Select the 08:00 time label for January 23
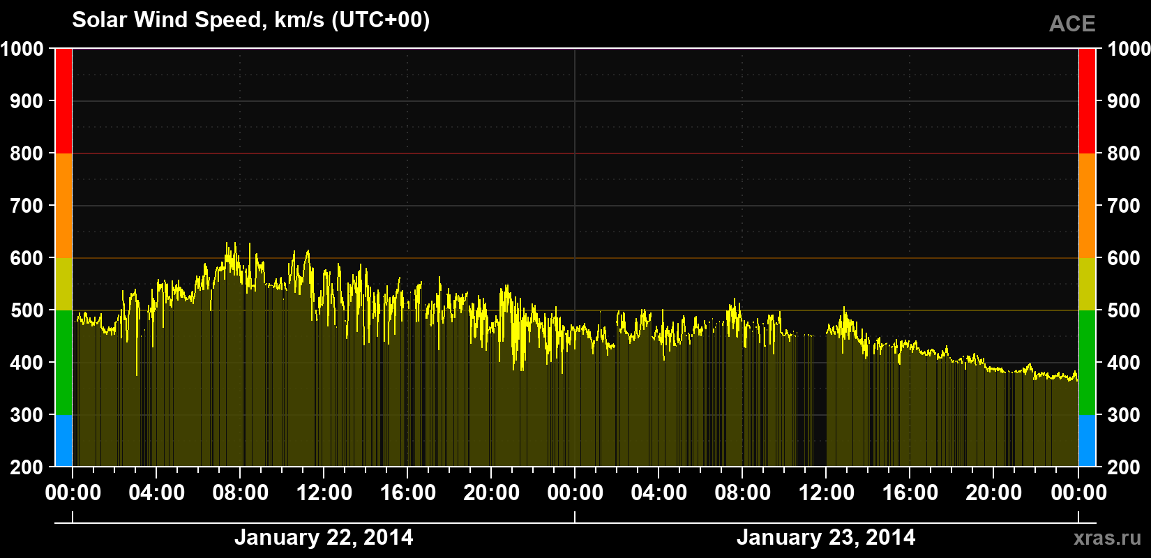This screenshot has width=1151, height=558. [x=743, y=493]
